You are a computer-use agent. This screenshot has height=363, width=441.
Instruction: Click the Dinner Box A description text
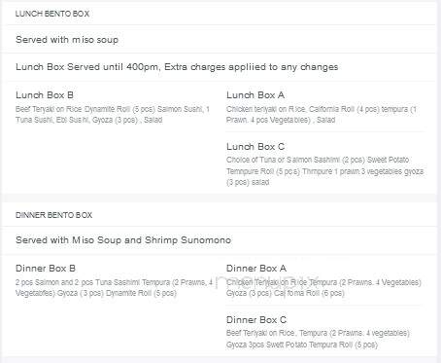coord(323,287)
